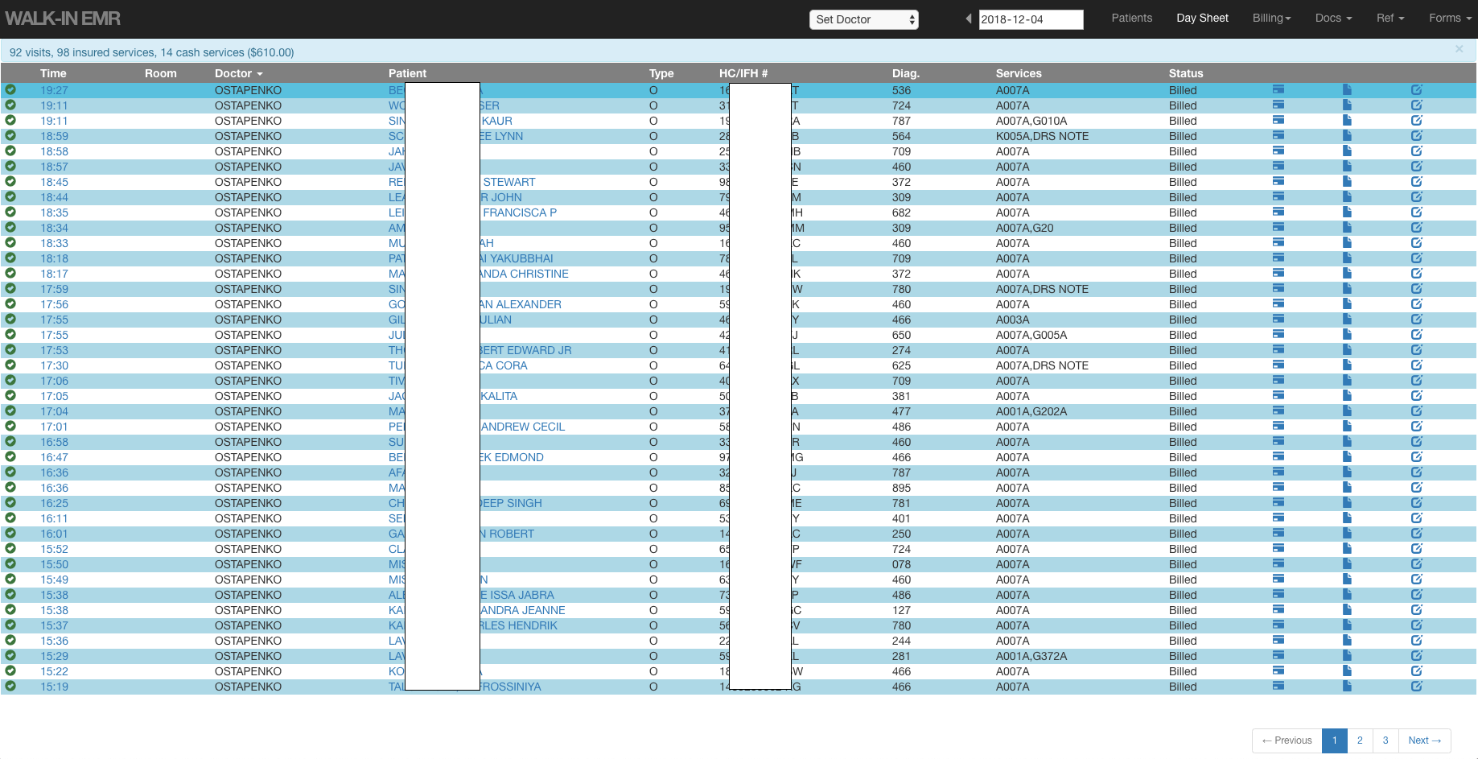
Task: Open billing card icon for 16:47 visit
Action: click(1278, 456)
